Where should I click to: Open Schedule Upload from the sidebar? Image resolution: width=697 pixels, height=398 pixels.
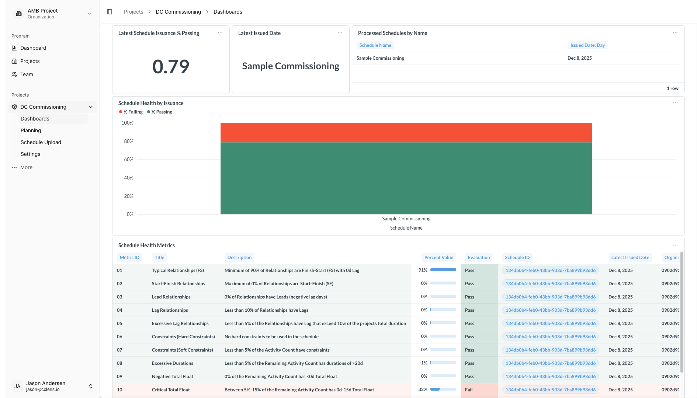click(x=41, y=142)
